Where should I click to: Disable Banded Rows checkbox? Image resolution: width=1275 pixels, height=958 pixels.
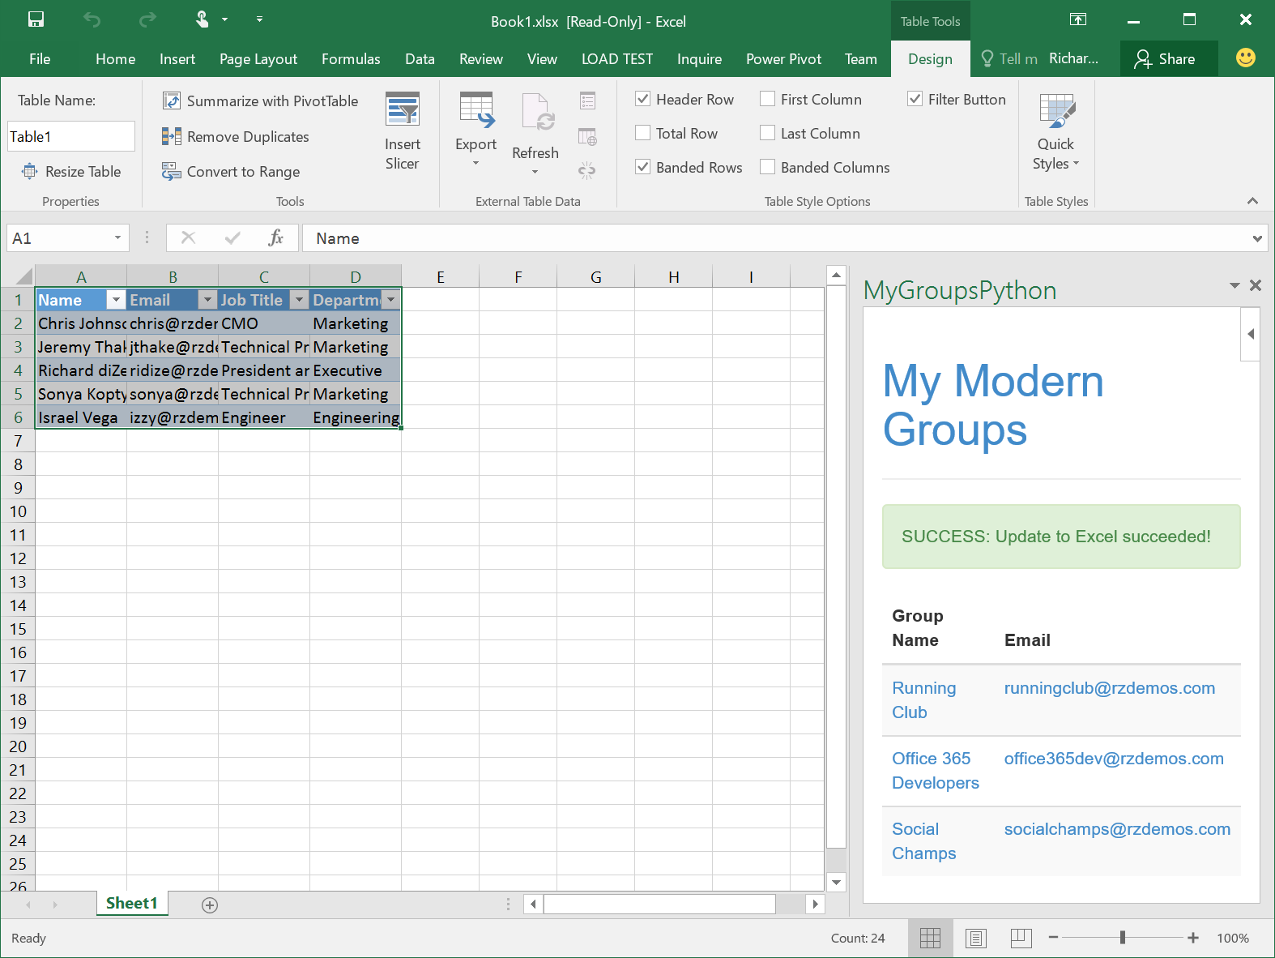643,167
